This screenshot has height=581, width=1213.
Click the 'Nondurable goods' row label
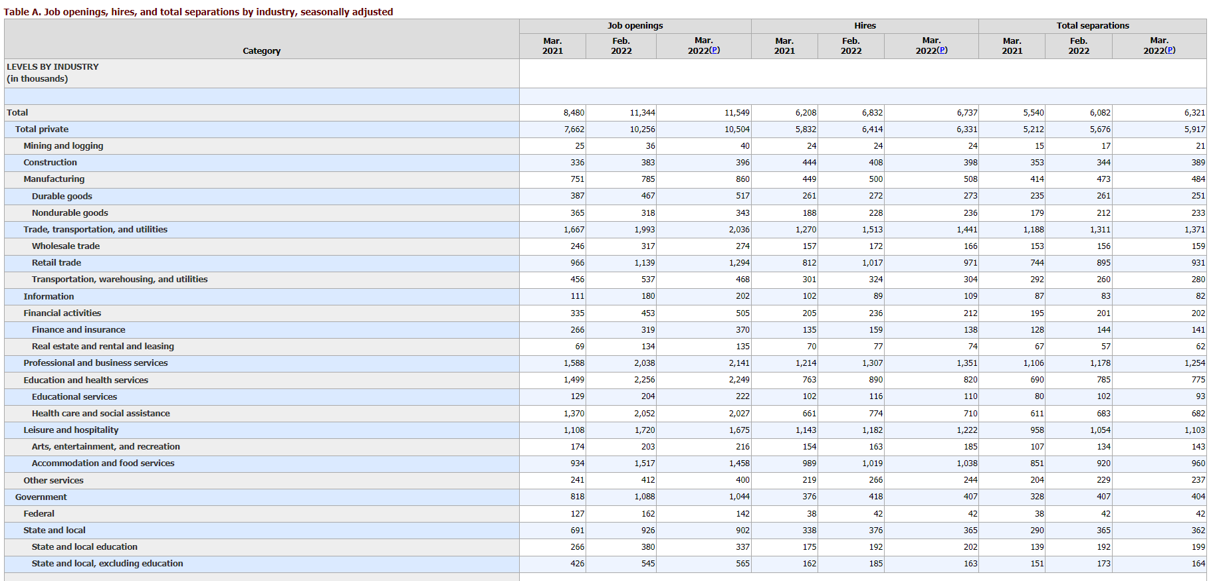point(70,213)
